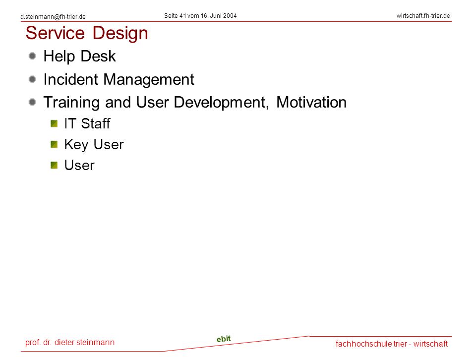Click the round bullet beside 'Incident Management'
This screenshot has width=476, height=357.
click(x=32, y=79)
